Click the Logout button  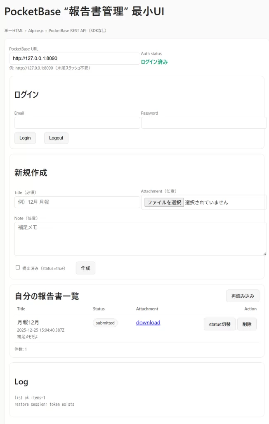click(56, 138)
